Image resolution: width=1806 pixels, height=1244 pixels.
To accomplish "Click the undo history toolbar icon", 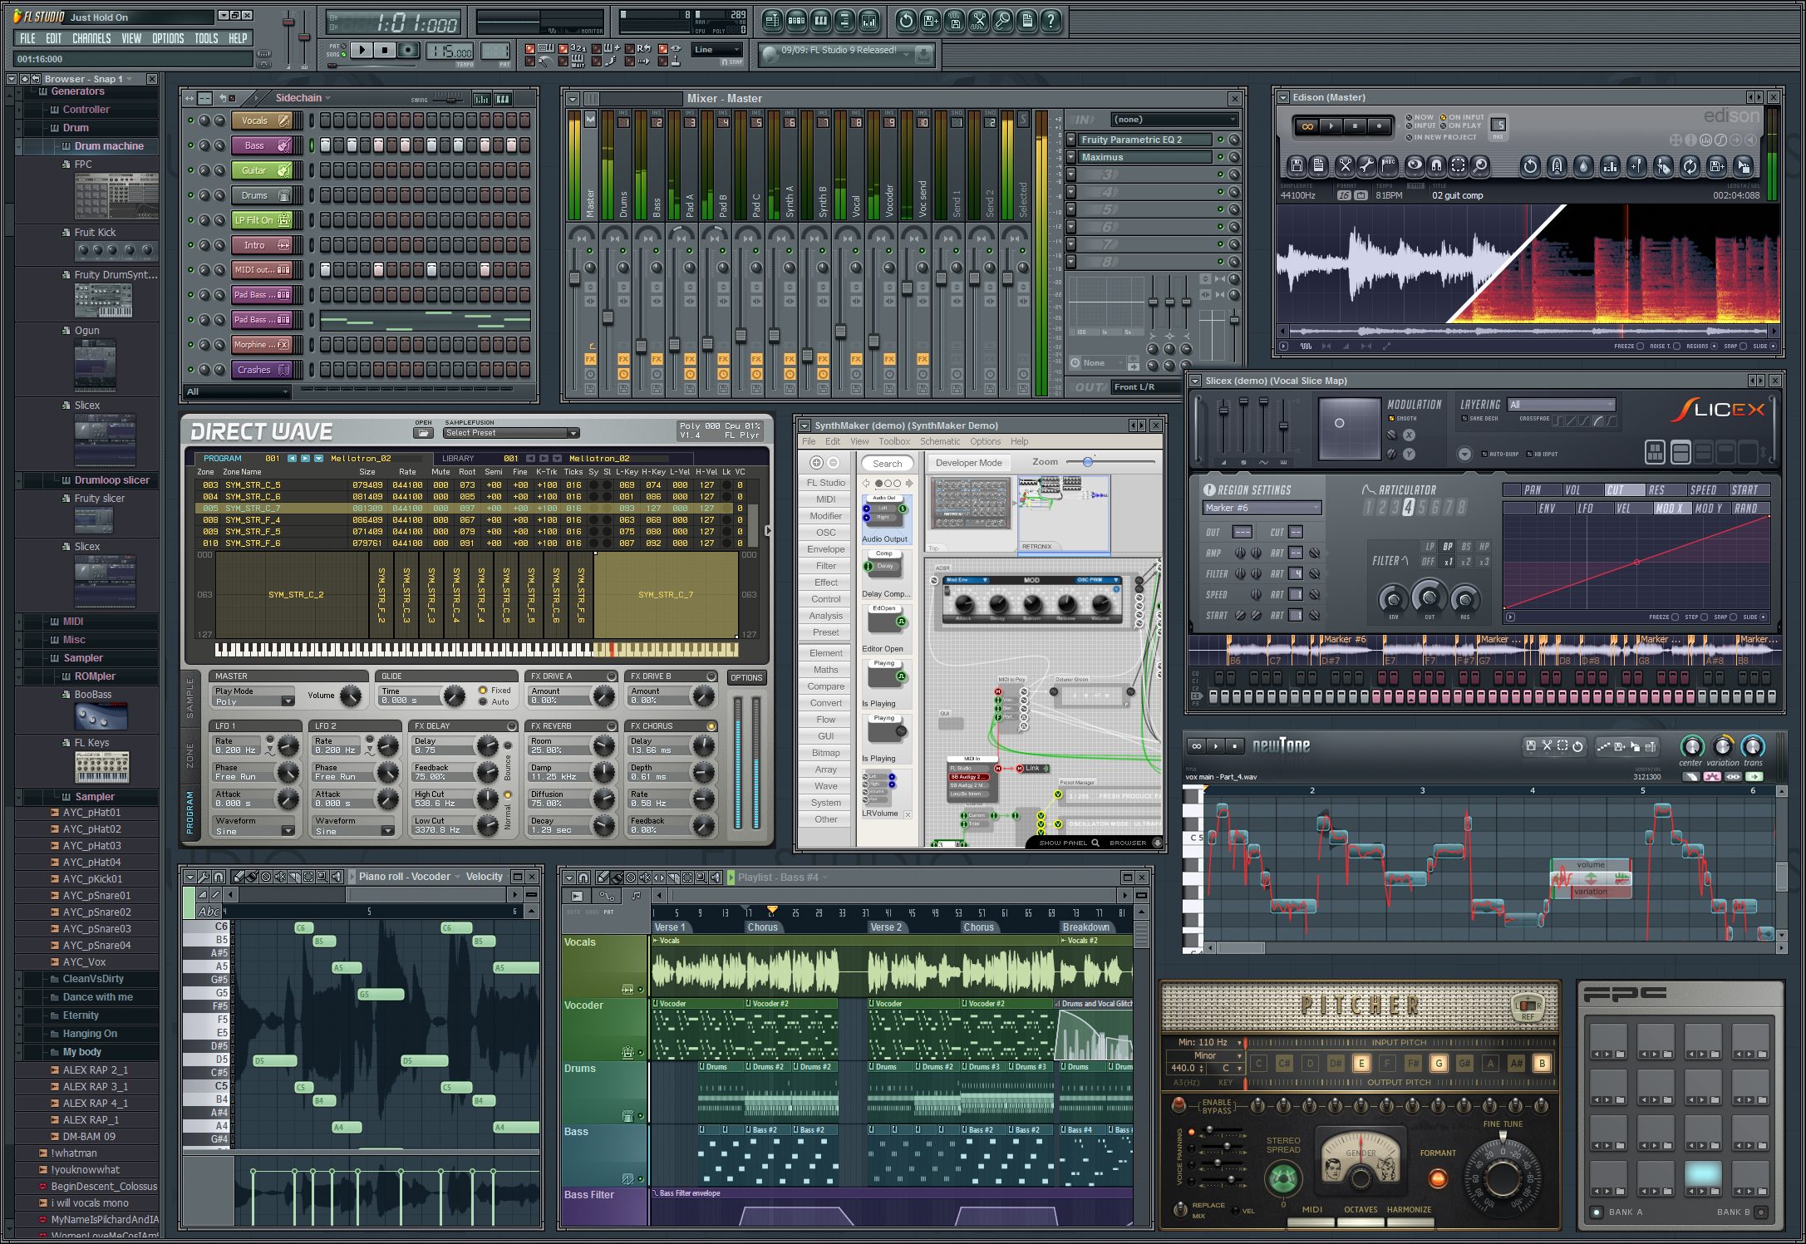I will point(906,21).
